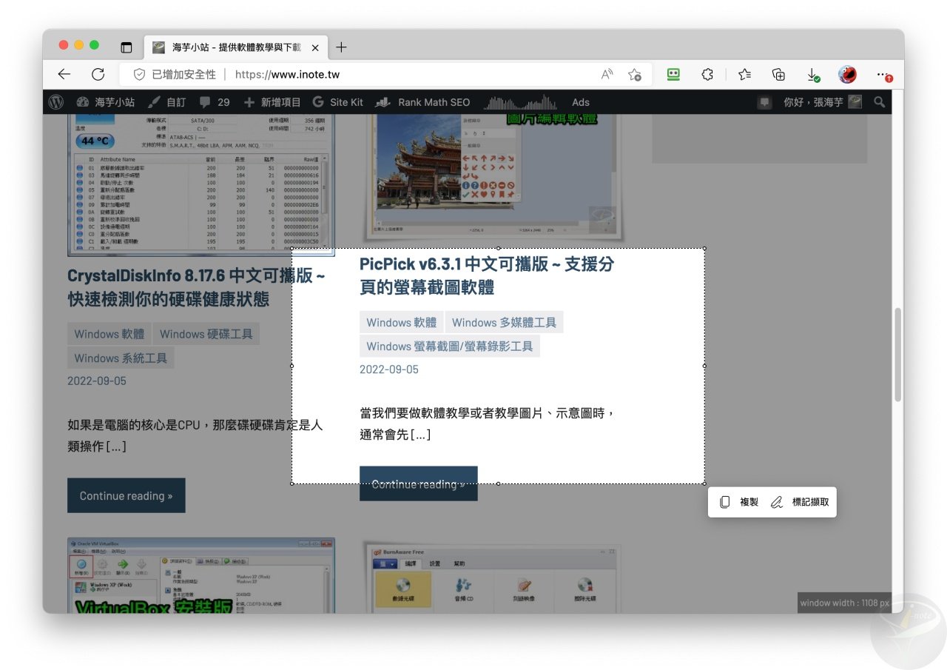Click Continue reading under the CrystalDiskInfo article
The image size is (947, 670).
point(126,495)
